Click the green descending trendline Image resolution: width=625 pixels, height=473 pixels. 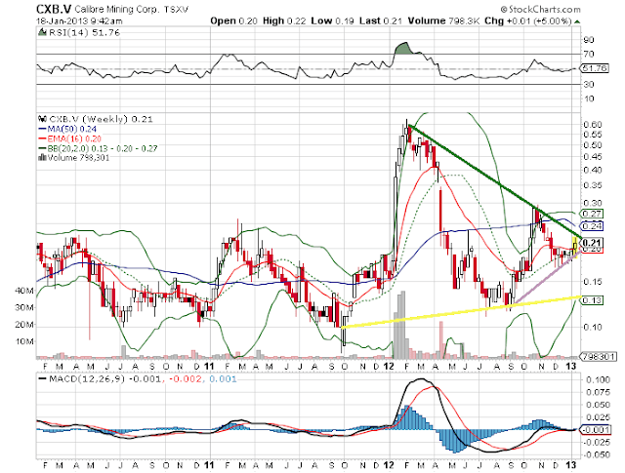coord(495,181)
